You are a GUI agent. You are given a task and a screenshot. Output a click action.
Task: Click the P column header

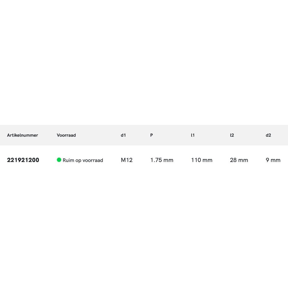pos(151,135)
